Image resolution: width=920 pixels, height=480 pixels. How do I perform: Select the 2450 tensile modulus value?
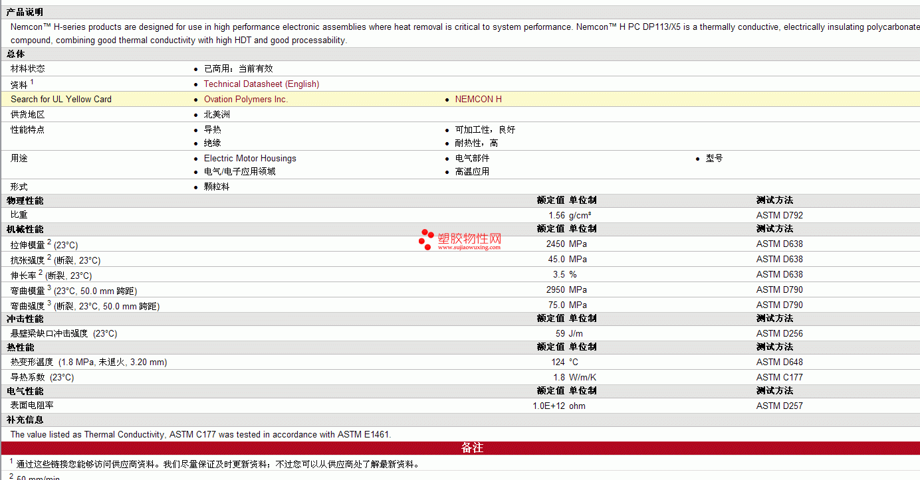pos(556,244)
